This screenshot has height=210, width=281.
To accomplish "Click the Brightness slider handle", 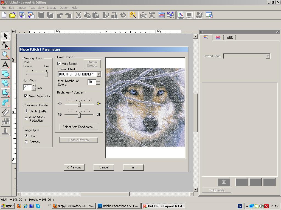I will [x=79, y=104].
